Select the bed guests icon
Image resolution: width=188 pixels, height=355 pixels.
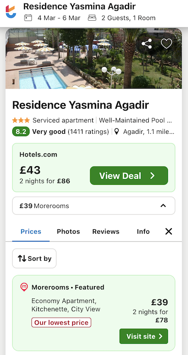click(x=92, y=18)
